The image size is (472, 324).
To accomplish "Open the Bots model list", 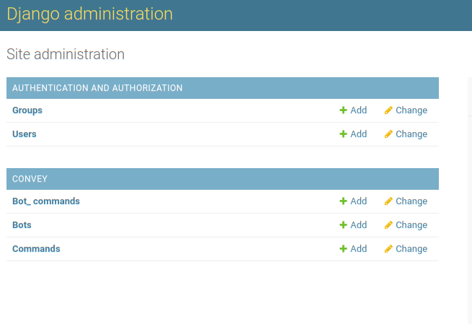I will coord(22,225).
